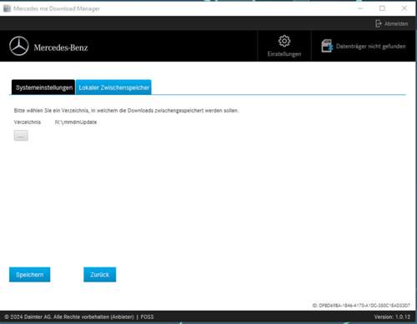Click the Abmelden logout icon

tap(379, 23)
